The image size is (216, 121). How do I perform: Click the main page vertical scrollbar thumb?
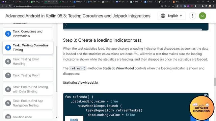(215, 82)
